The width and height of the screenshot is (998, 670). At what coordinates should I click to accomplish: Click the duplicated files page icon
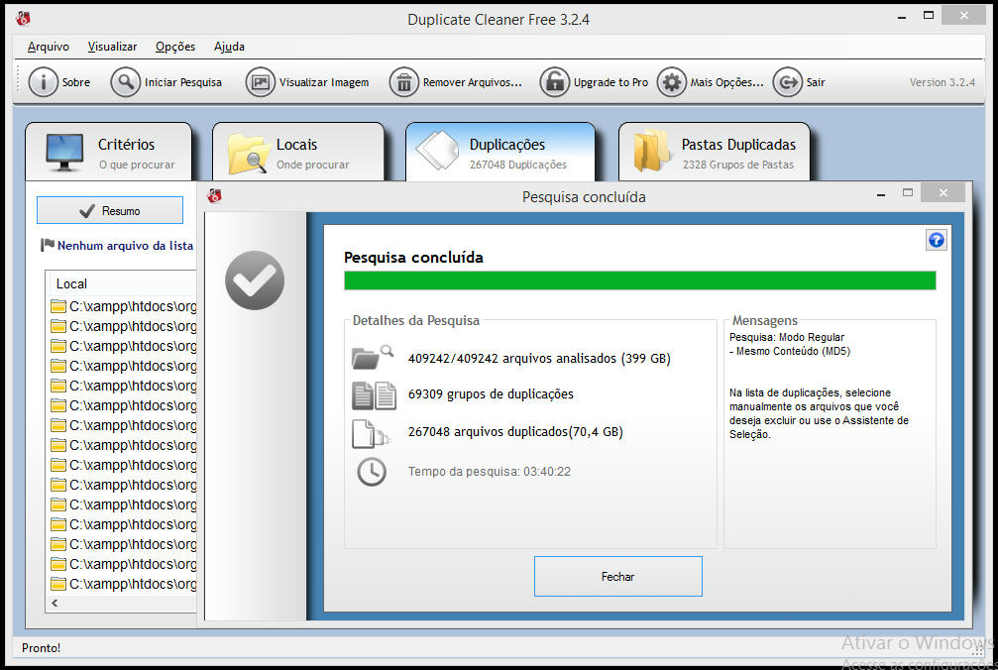pos(371,434)
